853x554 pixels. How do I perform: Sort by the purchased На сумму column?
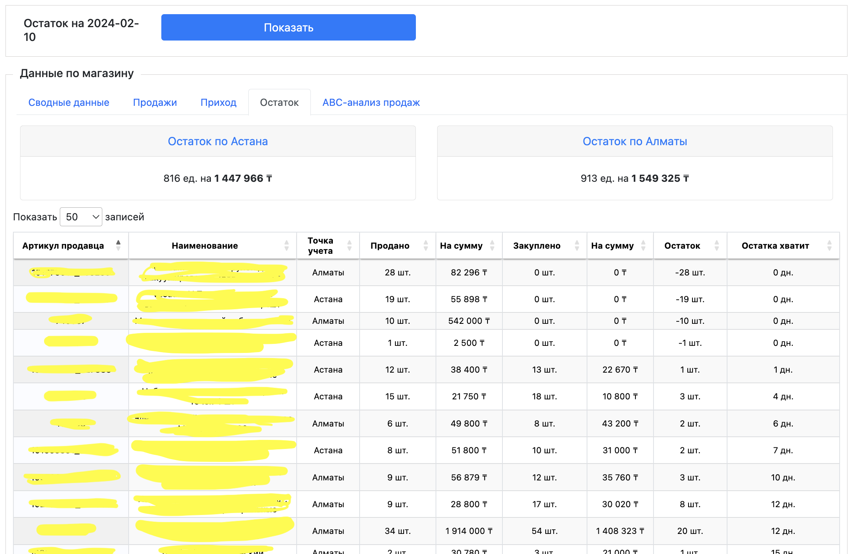click(620, 246)
